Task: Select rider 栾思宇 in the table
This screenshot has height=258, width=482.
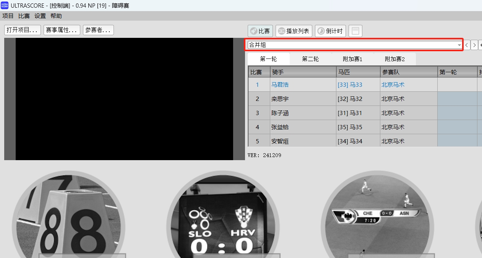Action: click(280, 99)
